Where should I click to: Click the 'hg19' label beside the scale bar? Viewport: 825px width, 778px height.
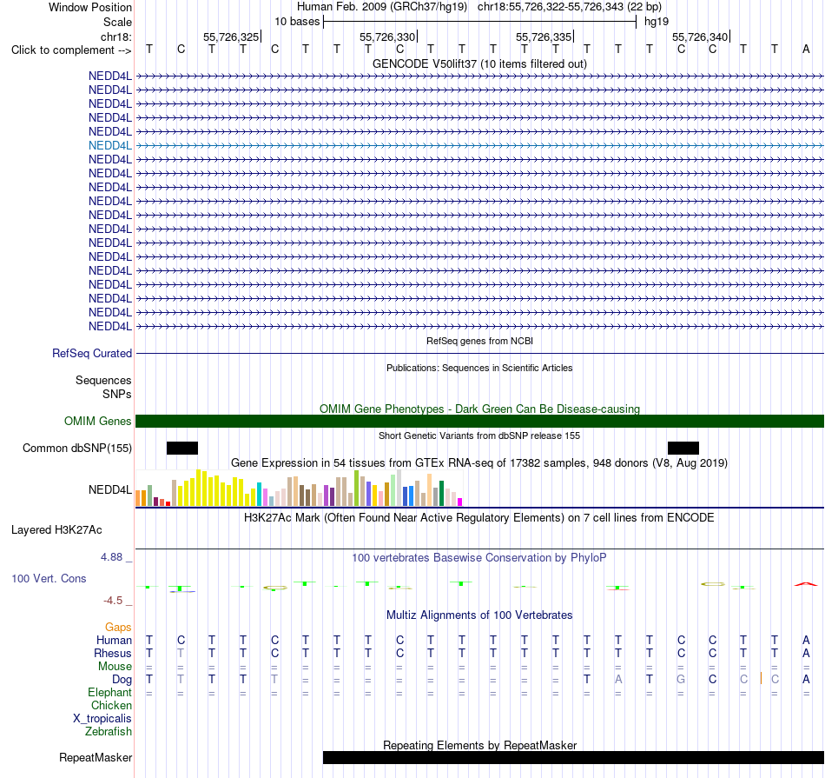[657, 22]
